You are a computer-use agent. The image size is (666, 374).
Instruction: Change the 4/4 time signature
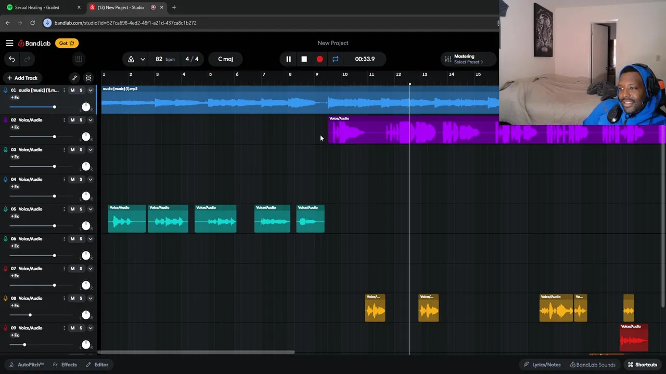click(192, 59)
